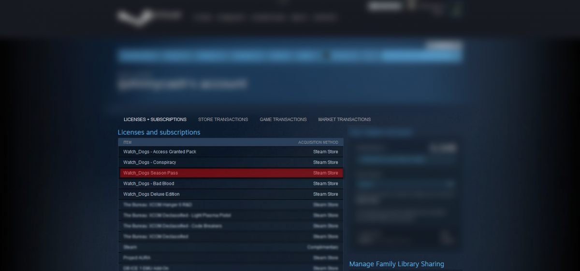Screen dimensions: 580x271
Task: Select the highlighted 'Watch_Dogs Season Pass' row
Action: pyautogui.click(x=231, y=173)
